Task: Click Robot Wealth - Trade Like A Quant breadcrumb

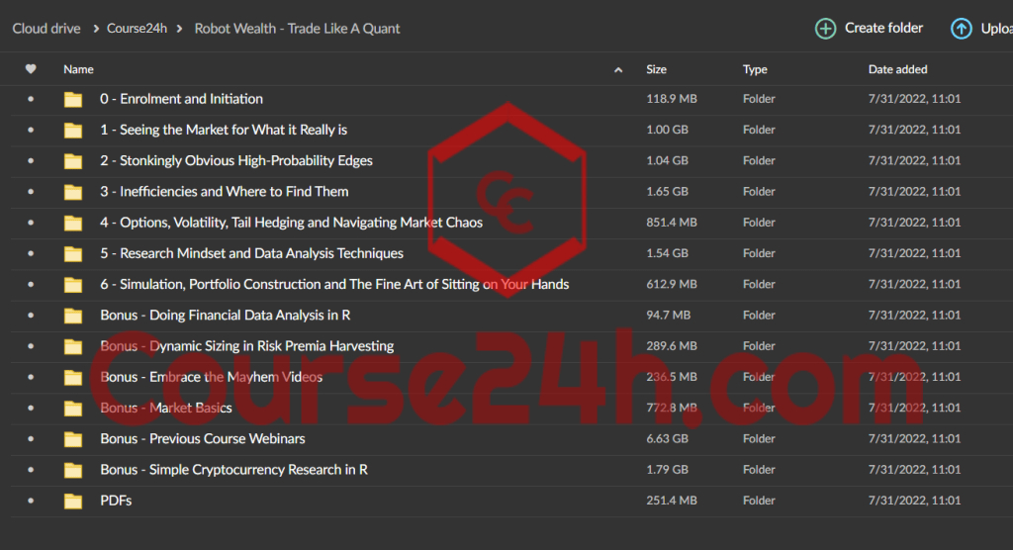Action: tap(297, 29)
